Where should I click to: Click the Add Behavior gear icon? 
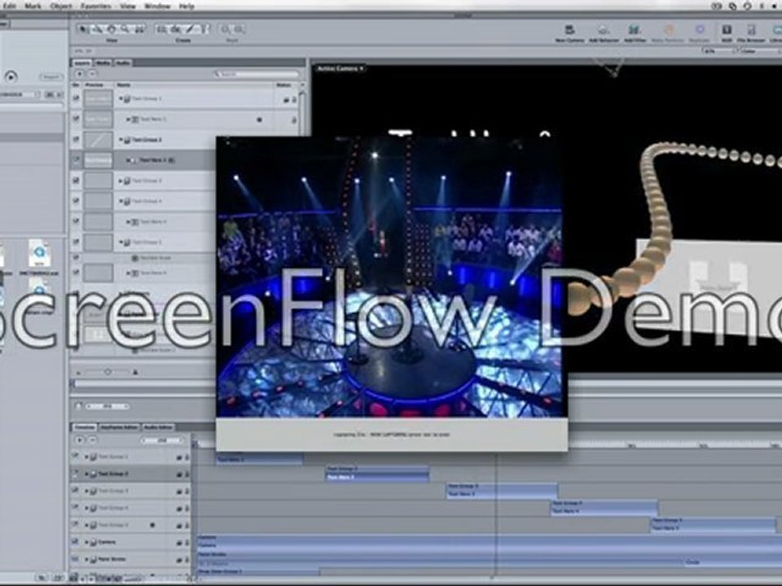tap(604, 30)
